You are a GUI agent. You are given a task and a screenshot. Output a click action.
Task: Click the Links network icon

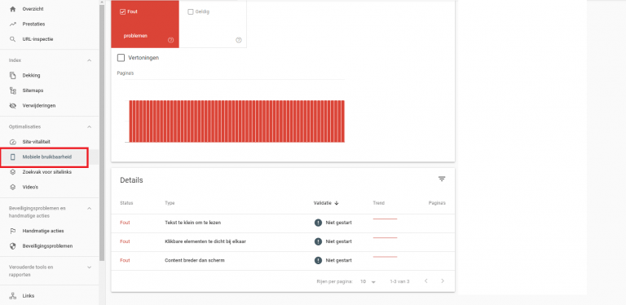(13, 296)
